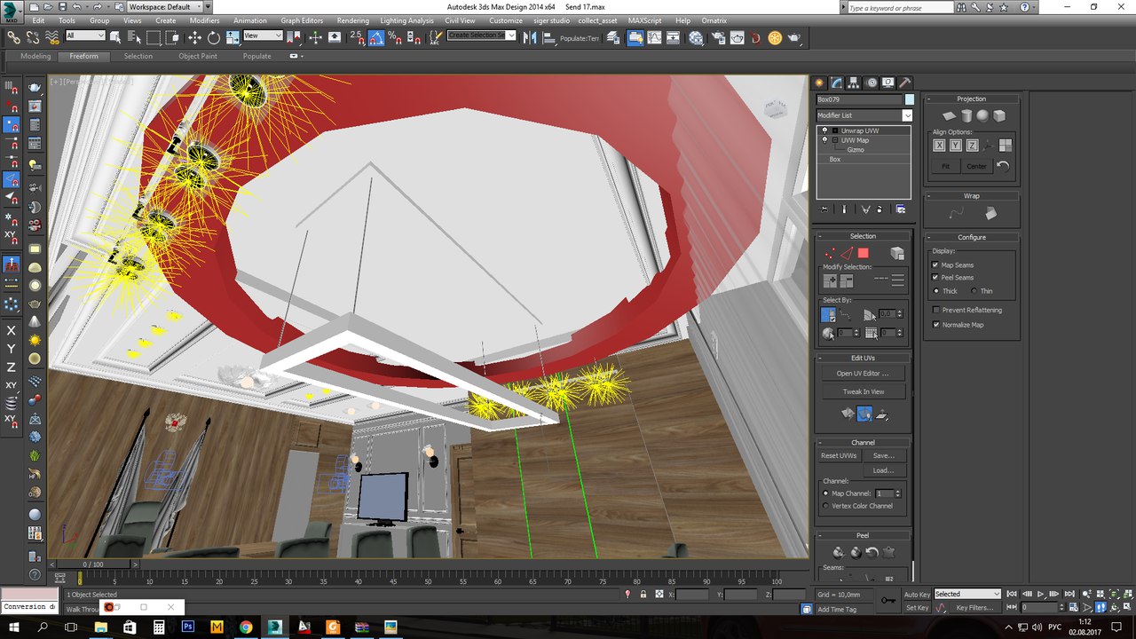Image resolution: width=1136 pixels, height=639 pixels.
Task: Open the Material Editor from the toolbar
Action: [695, 37]
